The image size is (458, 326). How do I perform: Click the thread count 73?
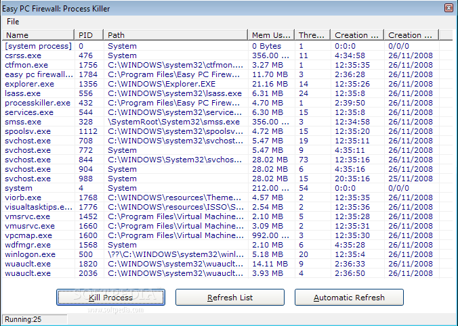tap(304, 160)
